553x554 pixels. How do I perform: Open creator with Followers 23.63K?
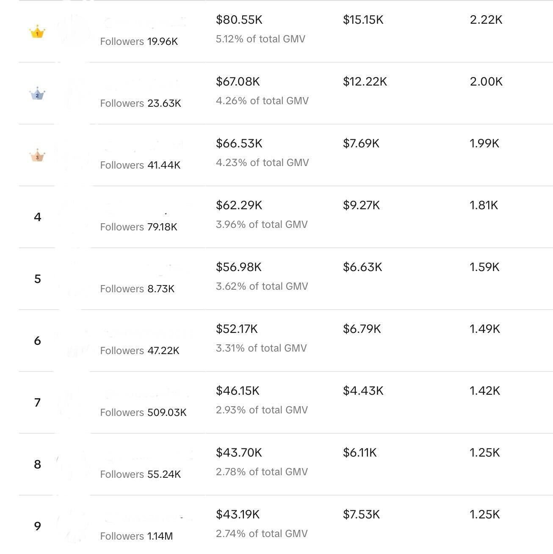[x=141, y=103]
